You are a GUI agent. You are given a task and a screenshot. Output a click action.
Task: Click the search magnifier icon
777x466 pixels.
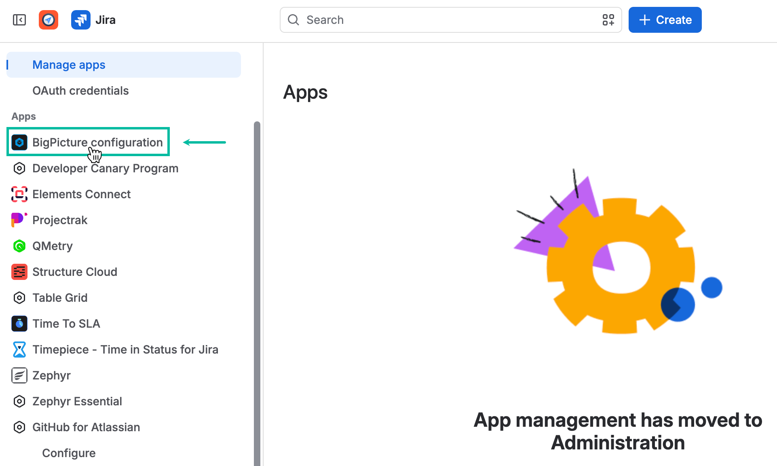293,20
